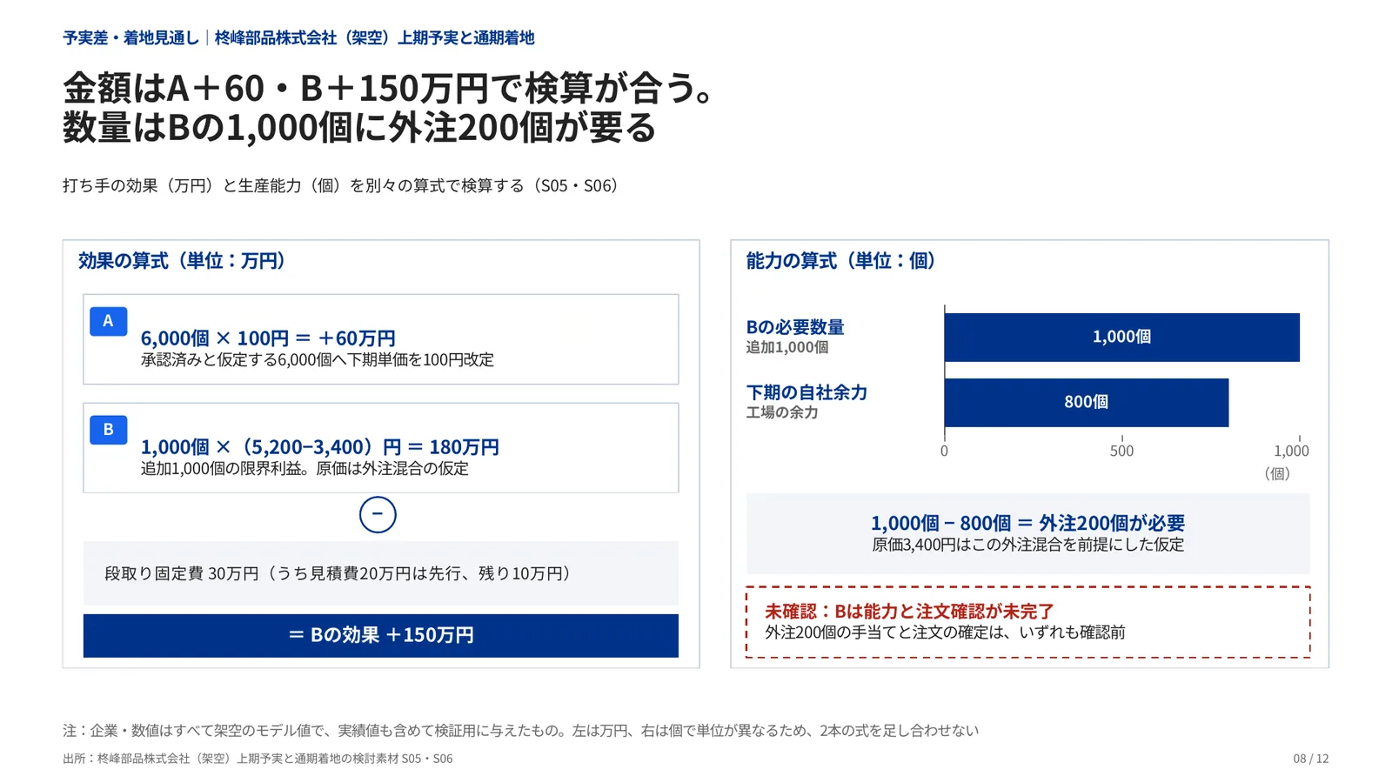Click the page number '08 / 12'
1392x783 pixels.
pyautogui.click(x=1311, y=759)
